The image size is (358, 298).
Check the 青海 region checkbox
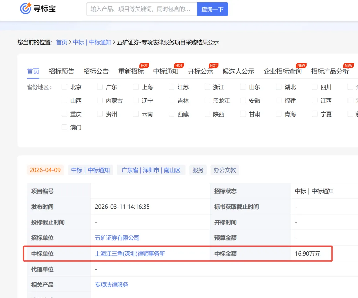[279, 114]
